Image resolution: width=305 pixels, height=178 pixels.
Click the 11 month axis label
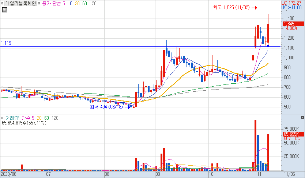259,174
